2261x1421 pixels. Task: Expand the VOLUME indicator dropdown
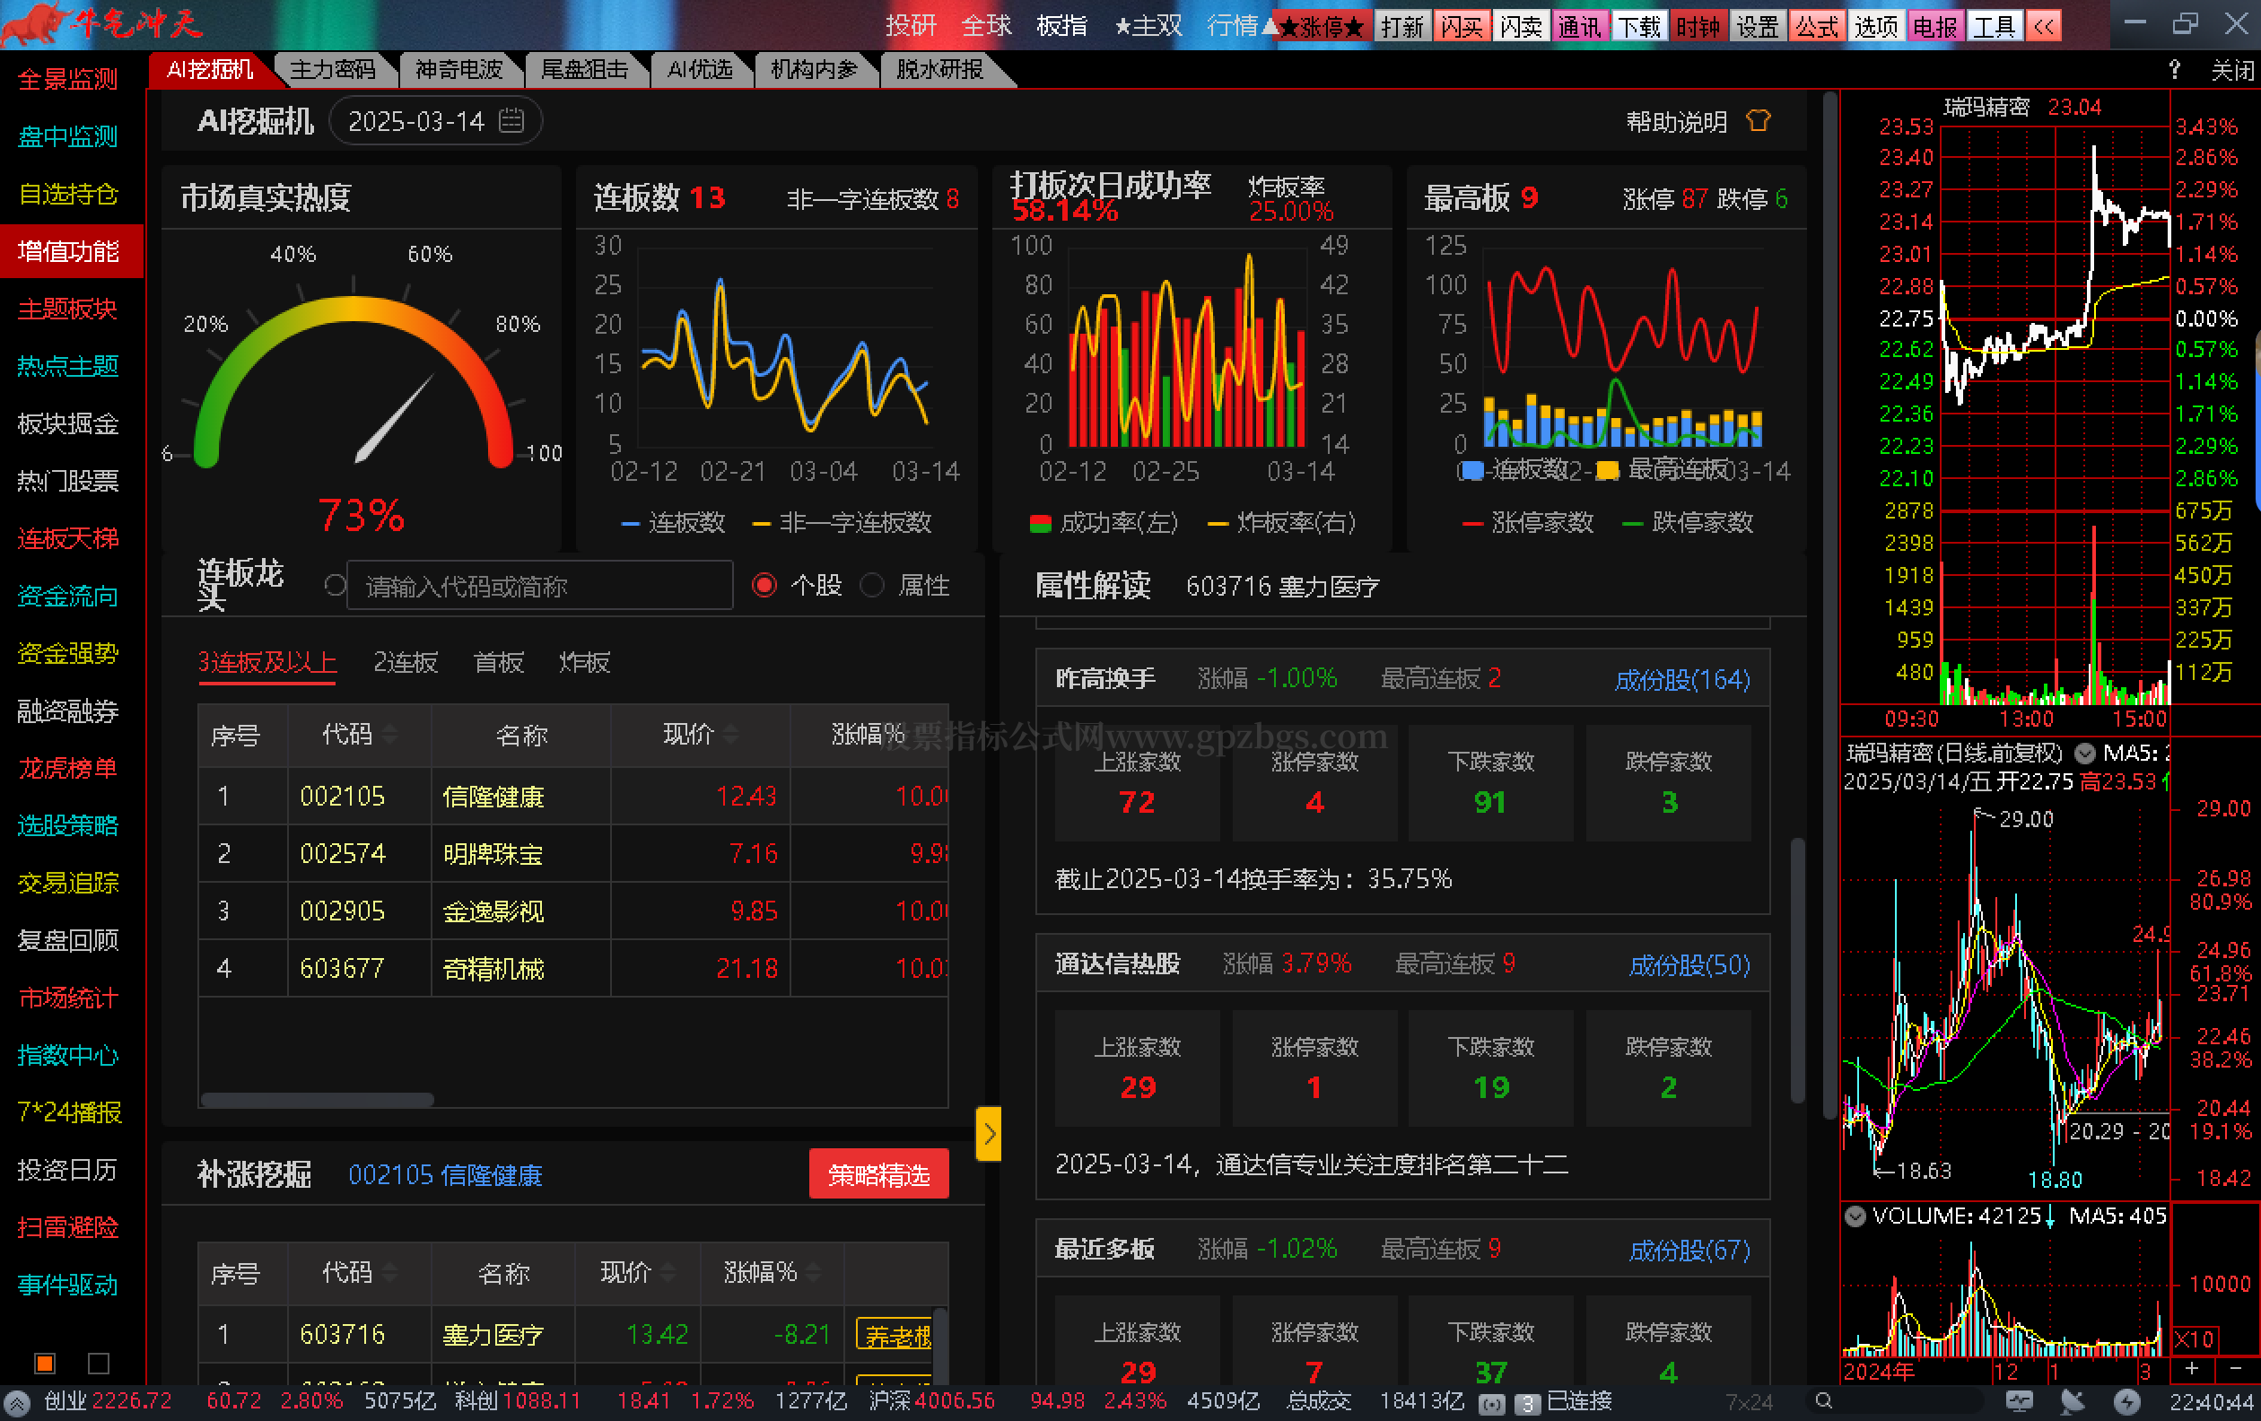[1855, 1216]
